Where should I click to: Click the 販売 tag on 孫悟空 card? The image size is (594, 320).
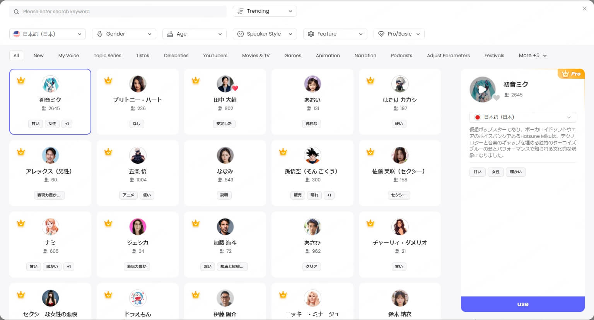tap(297, 195)
